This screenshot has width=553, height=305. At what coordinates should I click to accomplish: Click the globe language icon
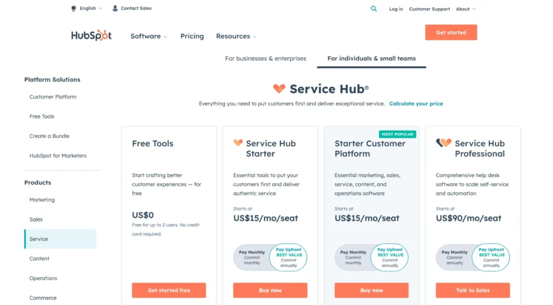[x=74, y=9]
